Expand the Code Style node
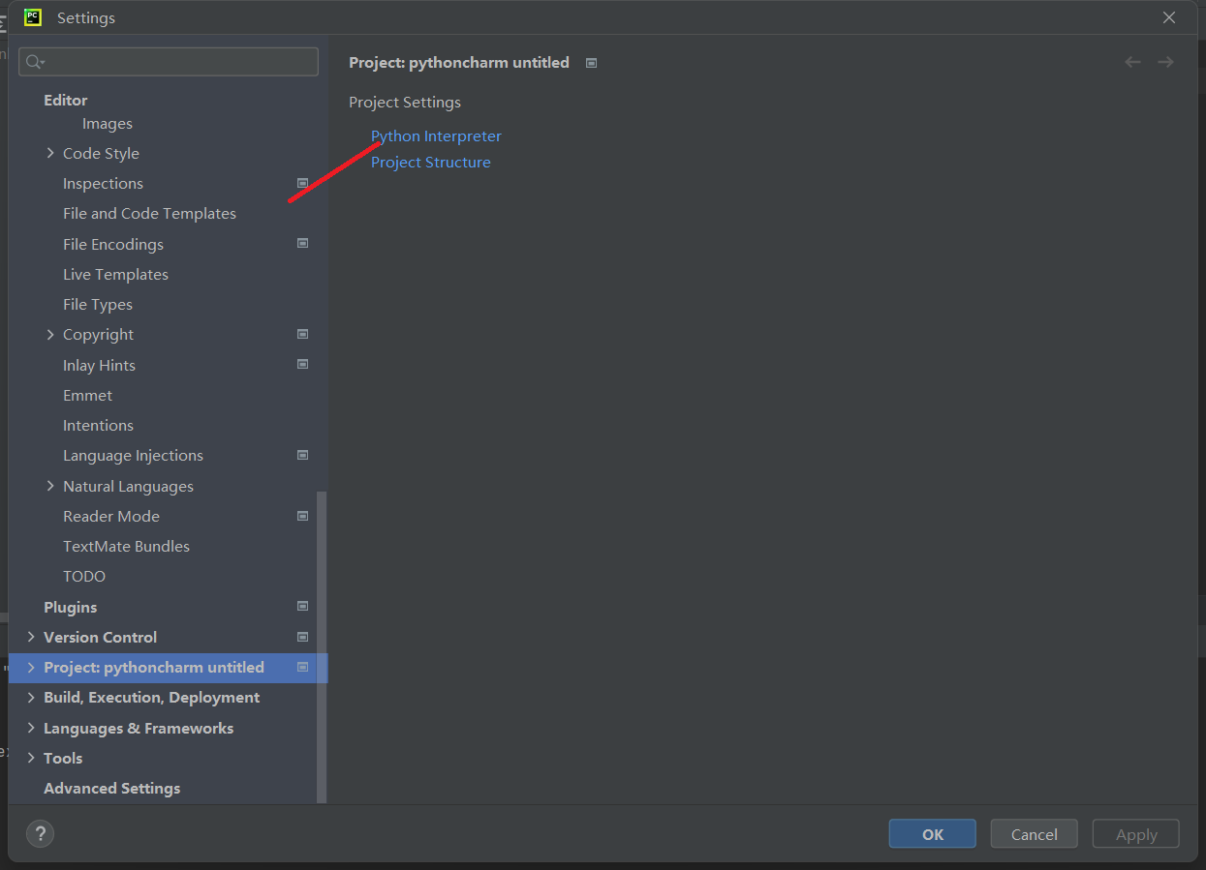The height and width of the screenshot is (870, 1206). point(50,153)
